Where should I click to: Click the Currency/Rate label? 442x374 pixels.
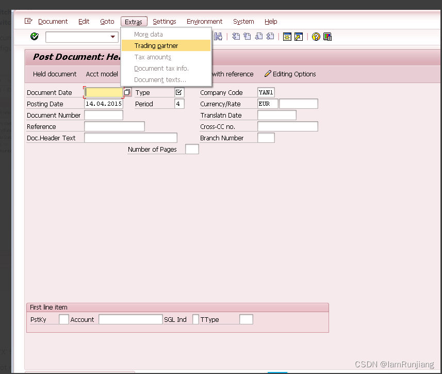[220, 104]
